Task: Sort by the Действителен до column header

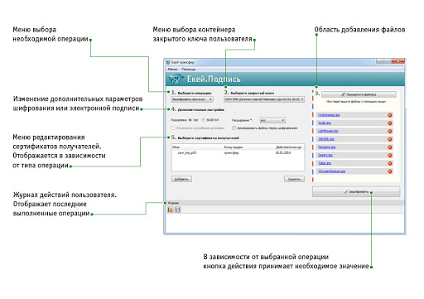Action: click(288, 147)
